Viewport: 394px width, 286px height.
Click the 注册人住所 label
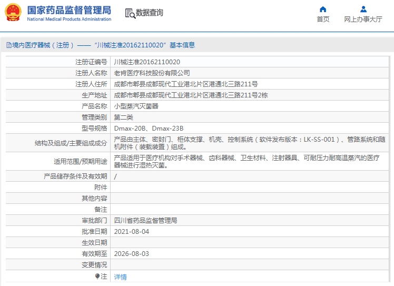(91, 84)
